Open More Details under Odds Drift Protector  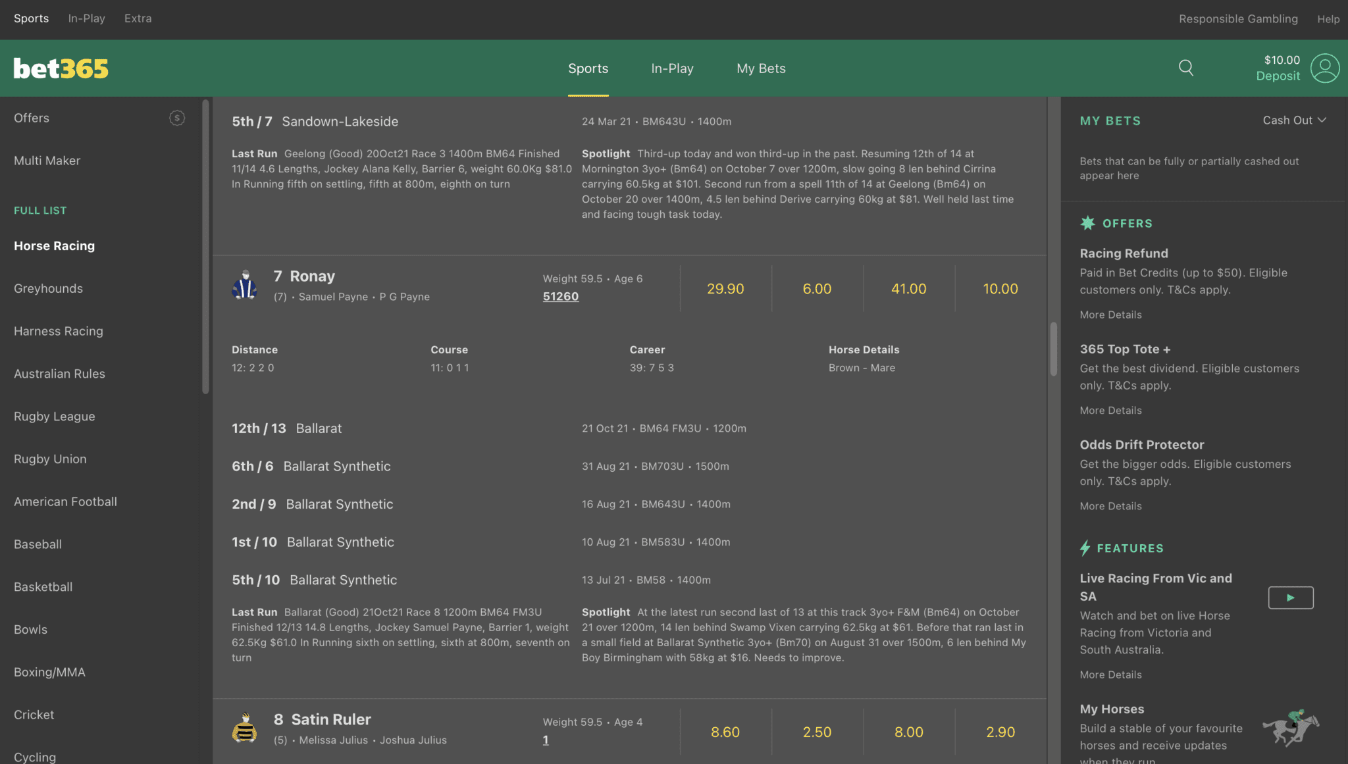point(1110,506)
